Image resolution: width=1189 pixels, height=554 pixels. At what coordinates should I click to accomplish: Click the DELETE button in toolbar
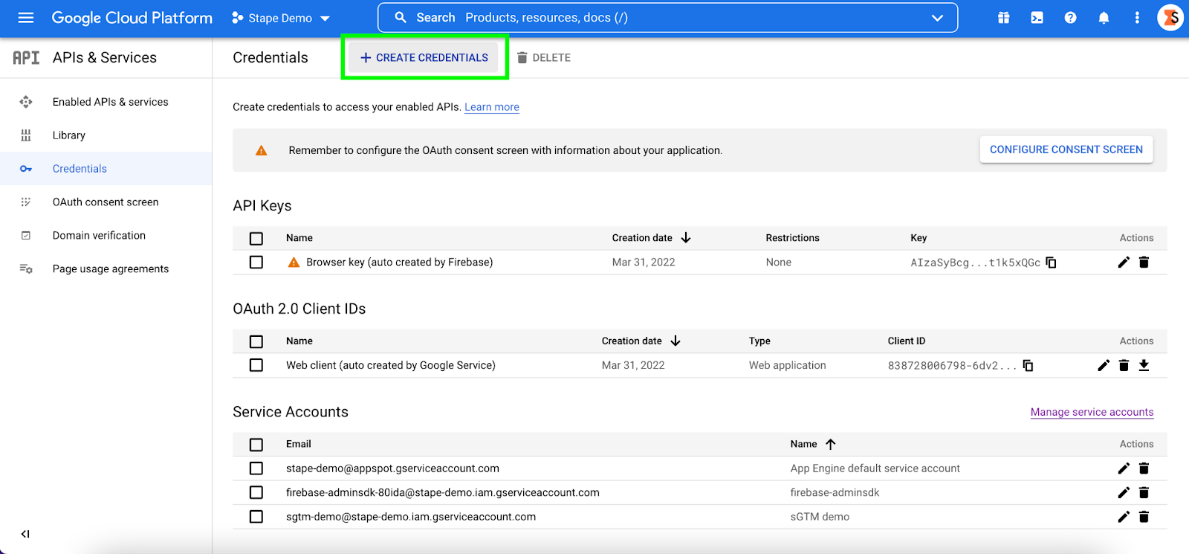[x=544, y=57]
